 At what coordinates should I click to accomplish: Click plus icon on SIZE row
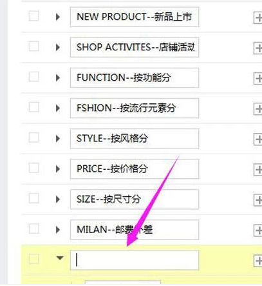(258, 200)
